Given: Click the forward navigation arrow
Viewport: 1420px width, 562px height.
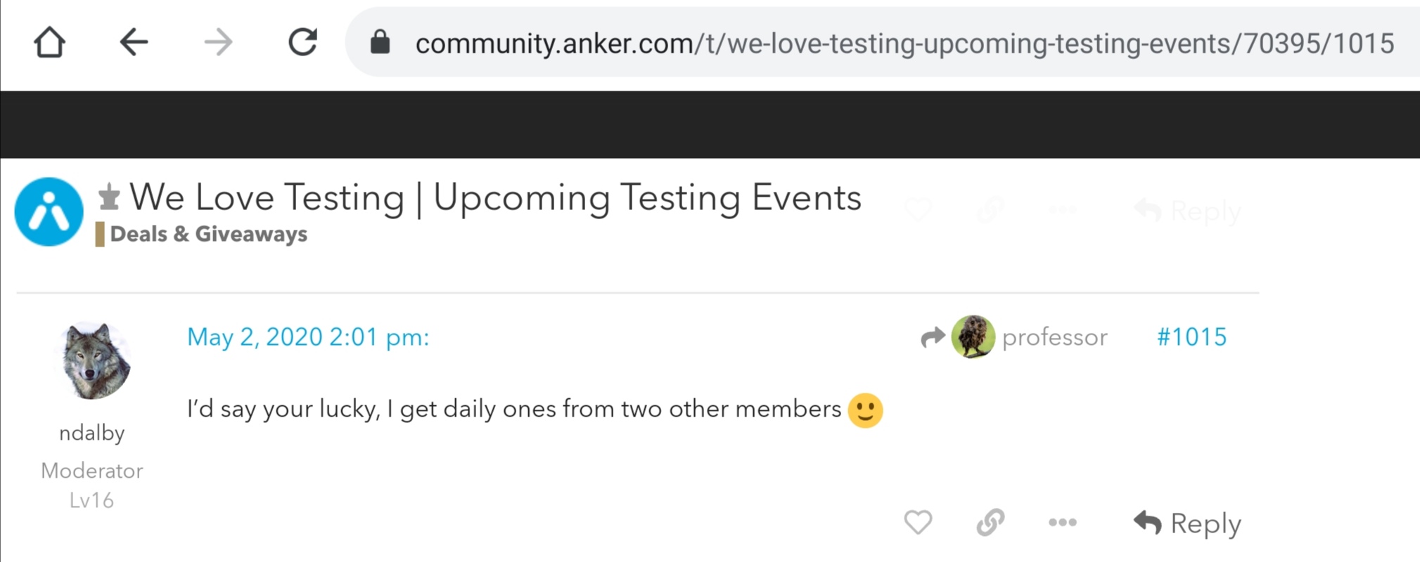Looking at the screenshot, I should (x=218, y=43).
